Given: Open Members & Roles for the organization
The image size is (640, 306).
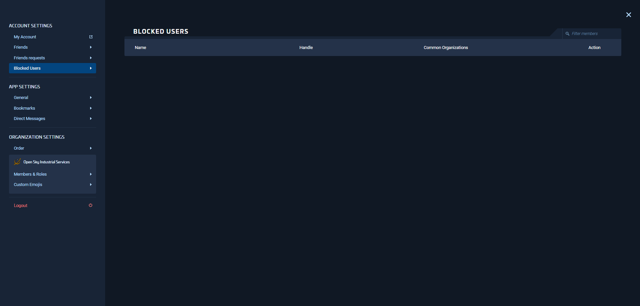Looking at the screenshot, I should (30, 174).
